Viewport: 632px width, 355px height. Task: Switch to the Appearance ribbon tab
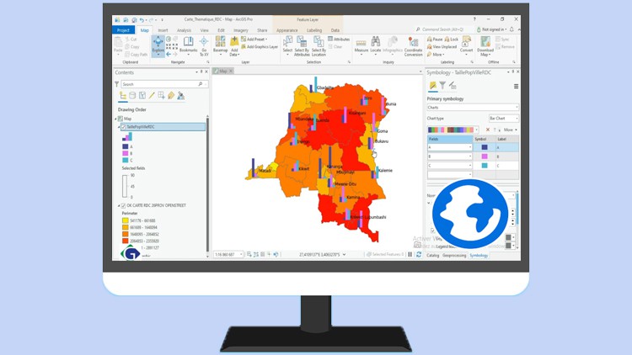pyautogui.click(x=287, y=30)
